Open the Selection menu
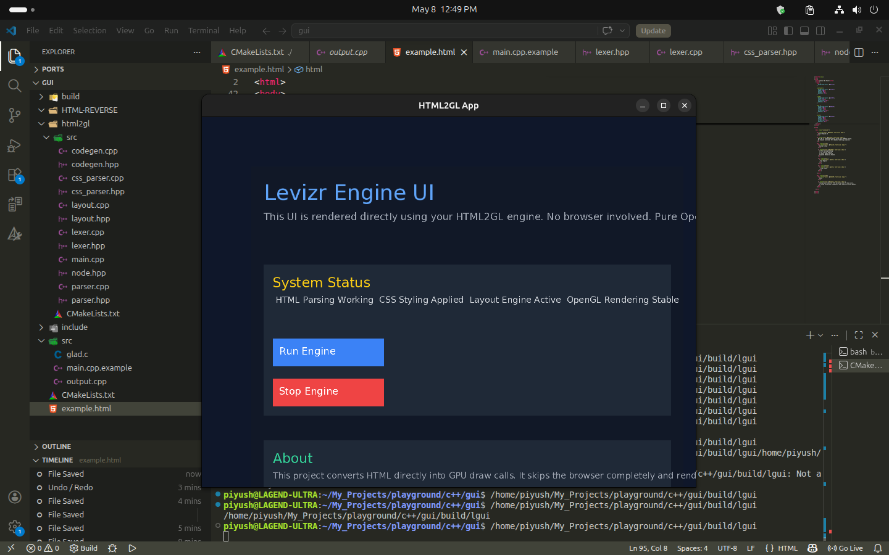This screenshot has height=555, width=889. (x=90, y=31)
